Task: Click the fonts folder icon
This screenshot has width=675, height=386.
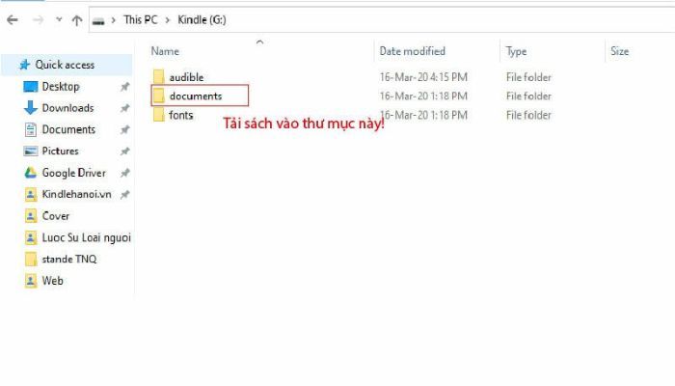Action: coord(158,115)
